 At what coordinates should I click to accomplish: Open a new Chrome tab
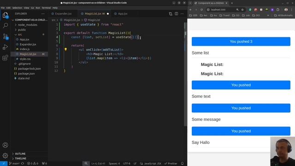(232, 3)
